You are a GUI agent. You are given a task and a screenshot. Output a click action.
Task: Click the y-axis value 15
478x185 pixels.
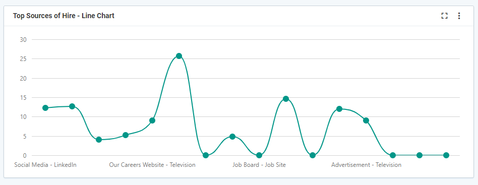point(23,97)
